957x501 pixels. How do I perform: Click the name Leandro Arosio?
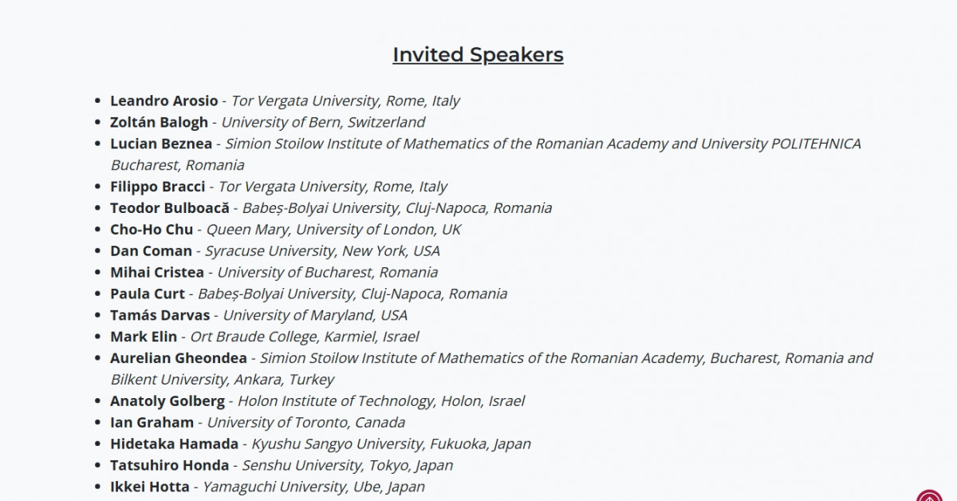163,101
